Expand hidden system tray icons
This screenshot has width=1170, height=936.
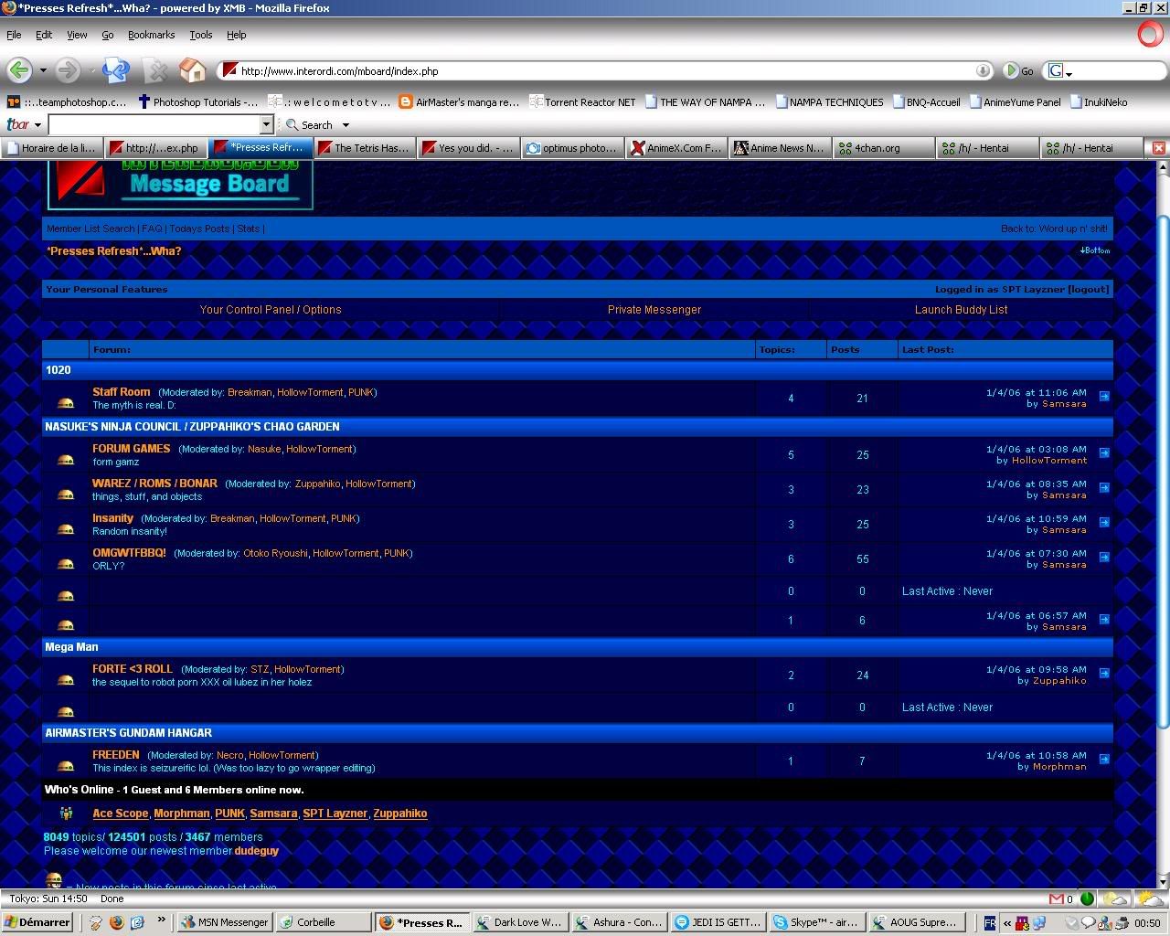(x=1007, y=923)
